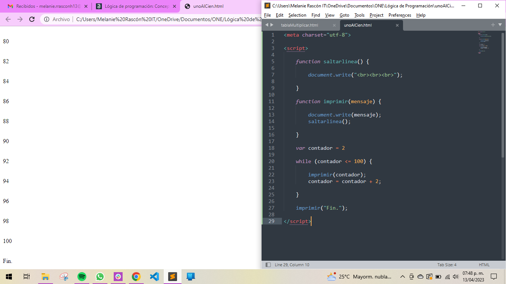Open Spotify from the taskbar
This screenshot has height=284, width=506.
(82, 277)
